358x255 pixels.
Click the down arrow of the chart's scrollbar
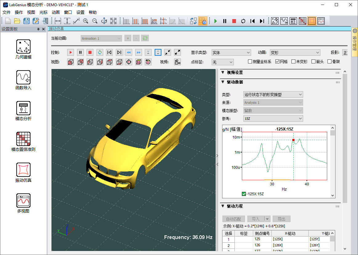tap(332, 196)
